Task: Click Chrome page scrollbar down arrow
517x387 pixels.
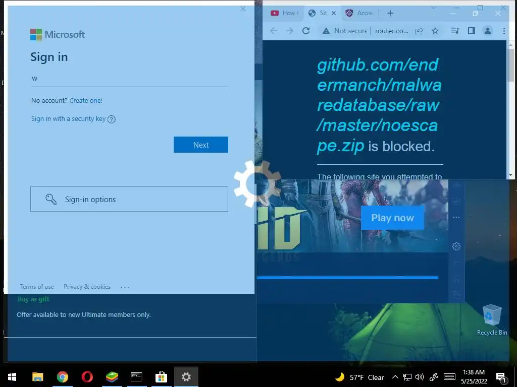Action: [511, 175]
